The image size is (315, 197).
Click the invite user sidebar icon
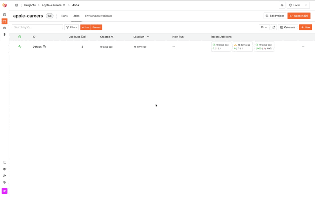[4, 176]
